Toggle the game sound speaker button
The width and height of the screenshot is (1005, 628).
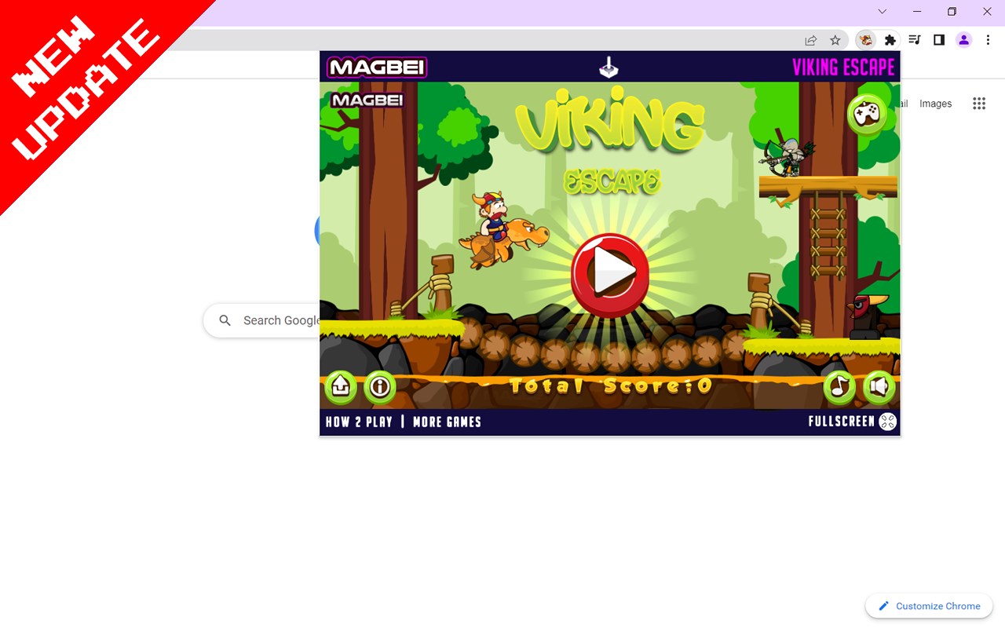[x=879, y=386]
